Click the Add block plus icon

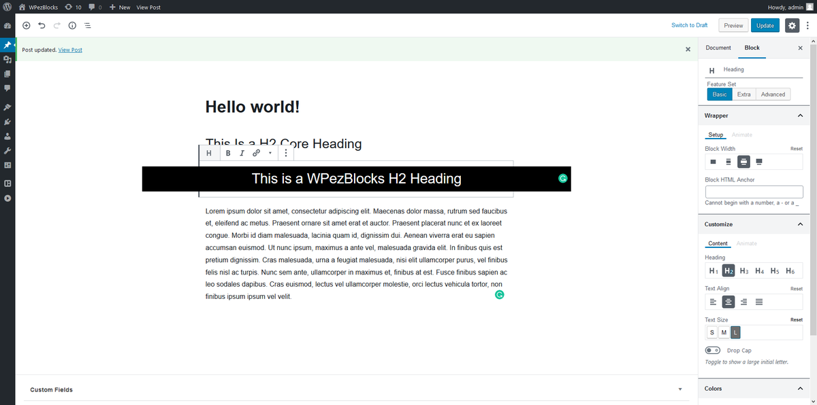pos(26,25)
